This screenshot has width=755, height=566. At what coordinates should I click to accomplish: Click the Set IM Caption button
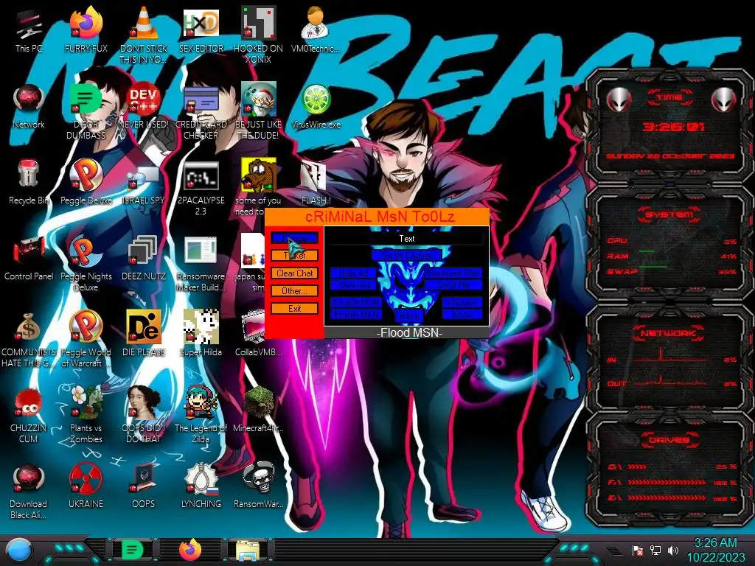(407, 255)
